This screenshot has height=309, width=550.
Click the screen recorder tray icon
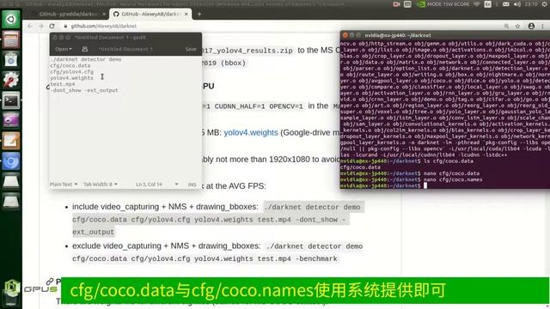(396, 4)
